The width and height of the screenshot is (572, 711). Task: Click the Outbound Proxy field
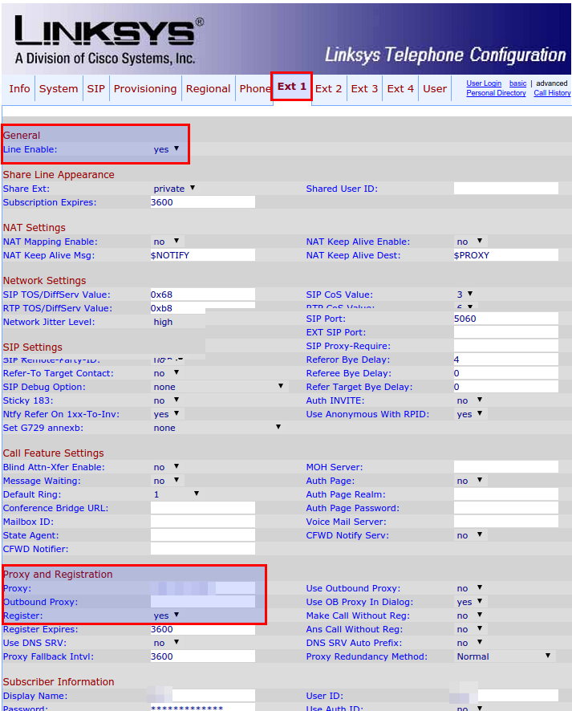tap(203, 602)
